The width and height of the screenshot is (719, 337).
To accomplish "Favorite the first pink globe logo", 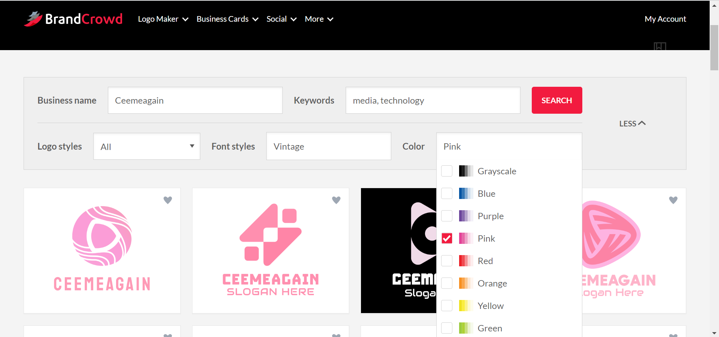I will 168,200.
